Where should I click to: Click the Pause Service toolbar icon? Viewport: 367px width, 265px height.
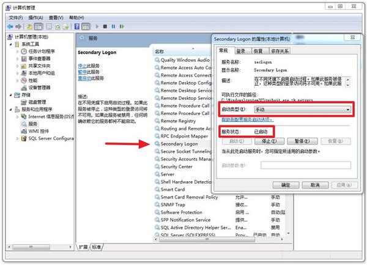click(113, 26)
